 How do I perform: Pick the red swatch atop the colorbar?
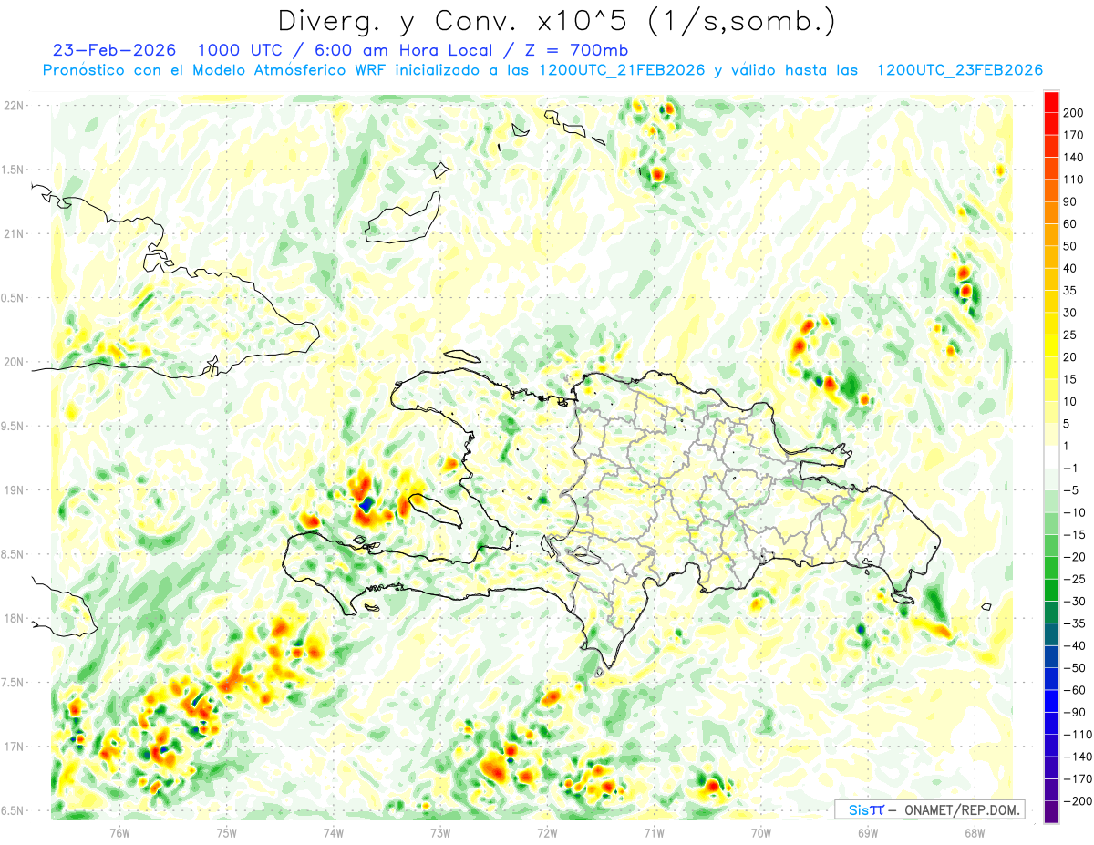[x=1051, y=102]
